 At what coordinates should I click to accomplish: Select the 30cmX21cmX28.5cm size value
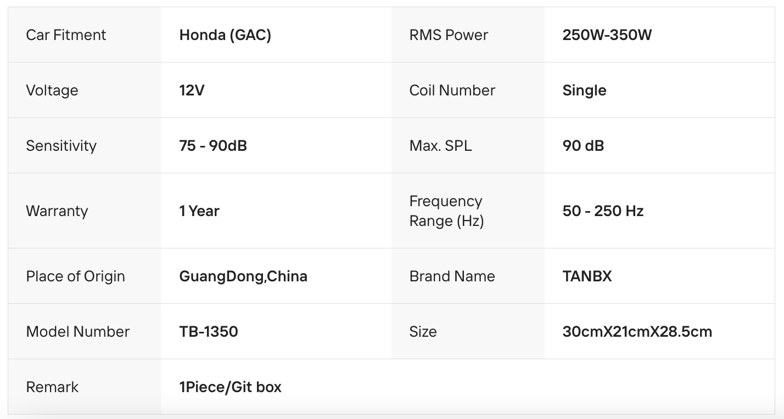pyautogui.click(x=637, y=332)
